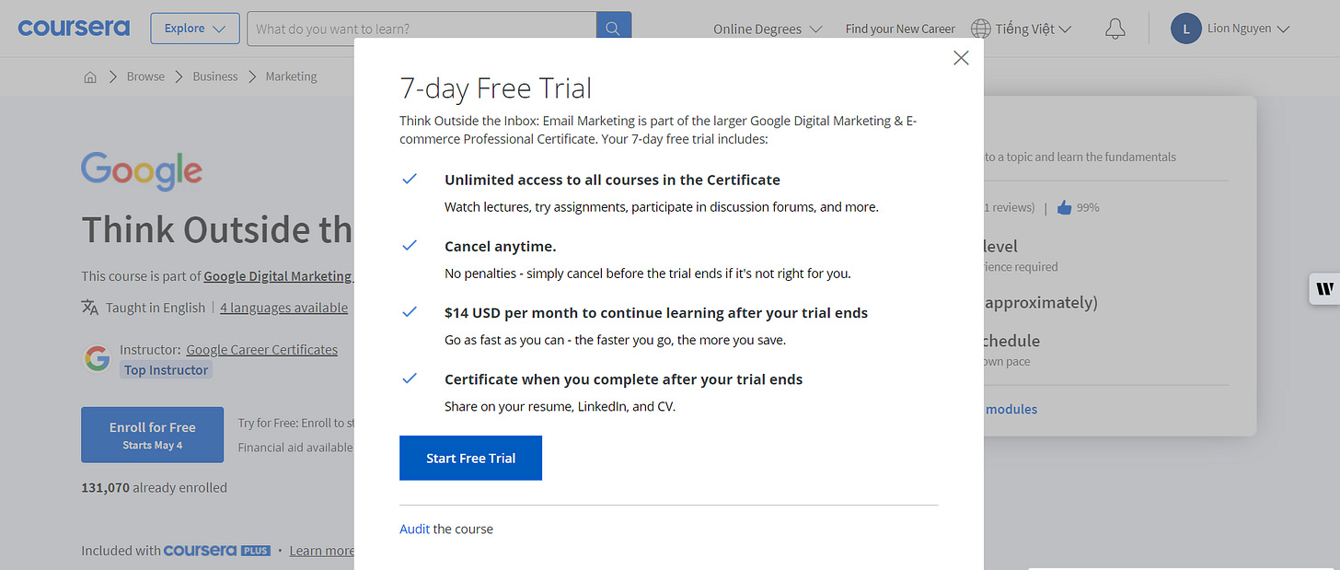
Task: Click 'Go as fast as you can' description
Action: 615,340
